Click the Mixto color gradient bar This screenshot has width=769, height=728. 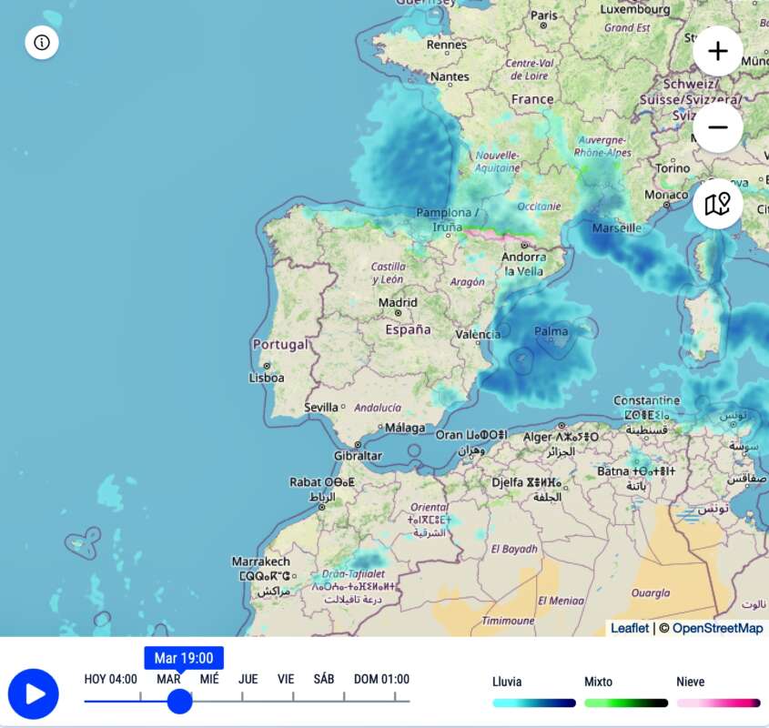pyautogui.click(x=626, y=703)
